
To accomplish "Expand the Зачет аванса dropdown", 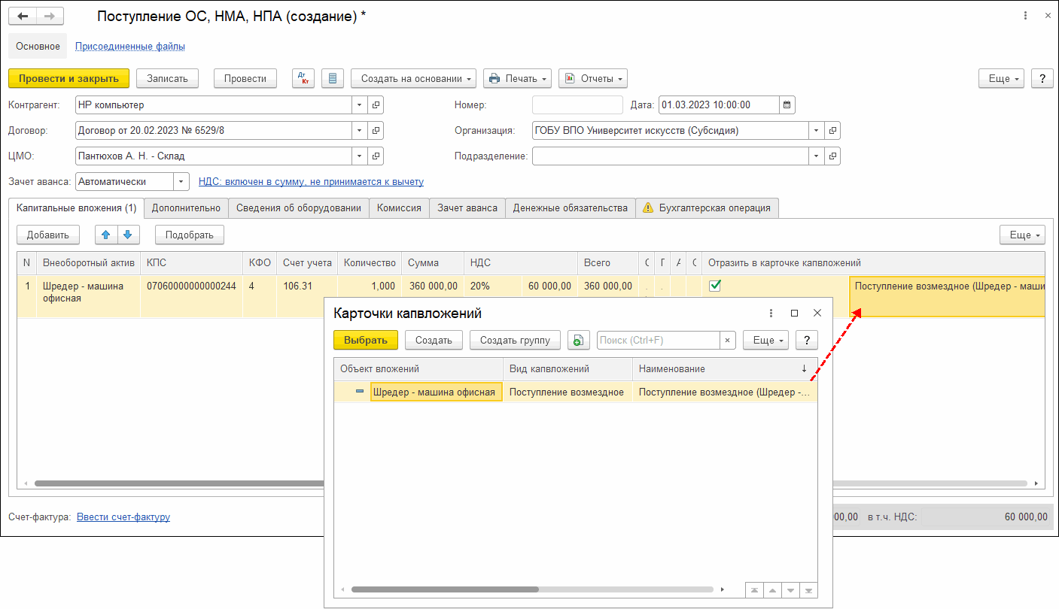I will pyautogui.click(x=181, y=181).
